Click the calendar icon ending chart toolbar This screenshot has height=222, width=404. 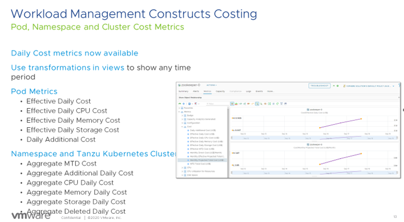point(285,104)
